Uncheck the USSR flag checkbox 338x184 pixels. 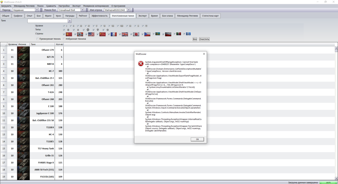coord(64,34)
